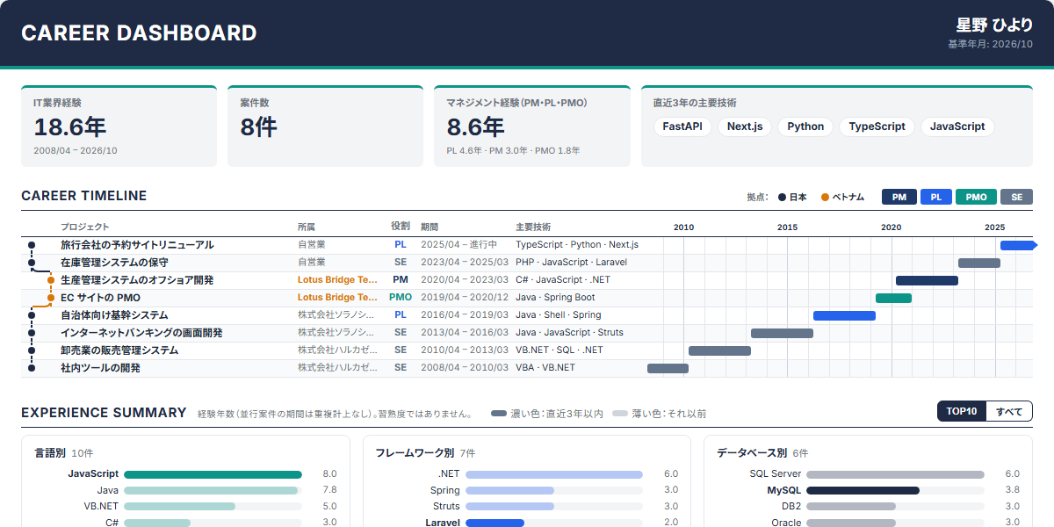Click the 期間 column header

coord(430,227)
